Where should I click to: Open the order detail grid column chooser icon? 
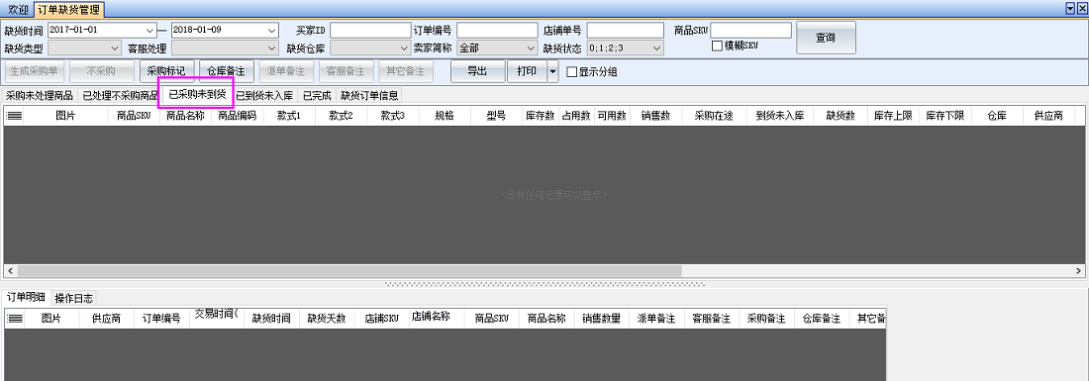click(14, 320)
